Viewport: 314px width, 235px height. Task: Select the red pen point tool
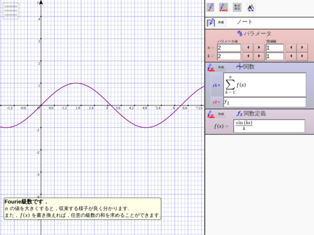click(x=210, y=7)
